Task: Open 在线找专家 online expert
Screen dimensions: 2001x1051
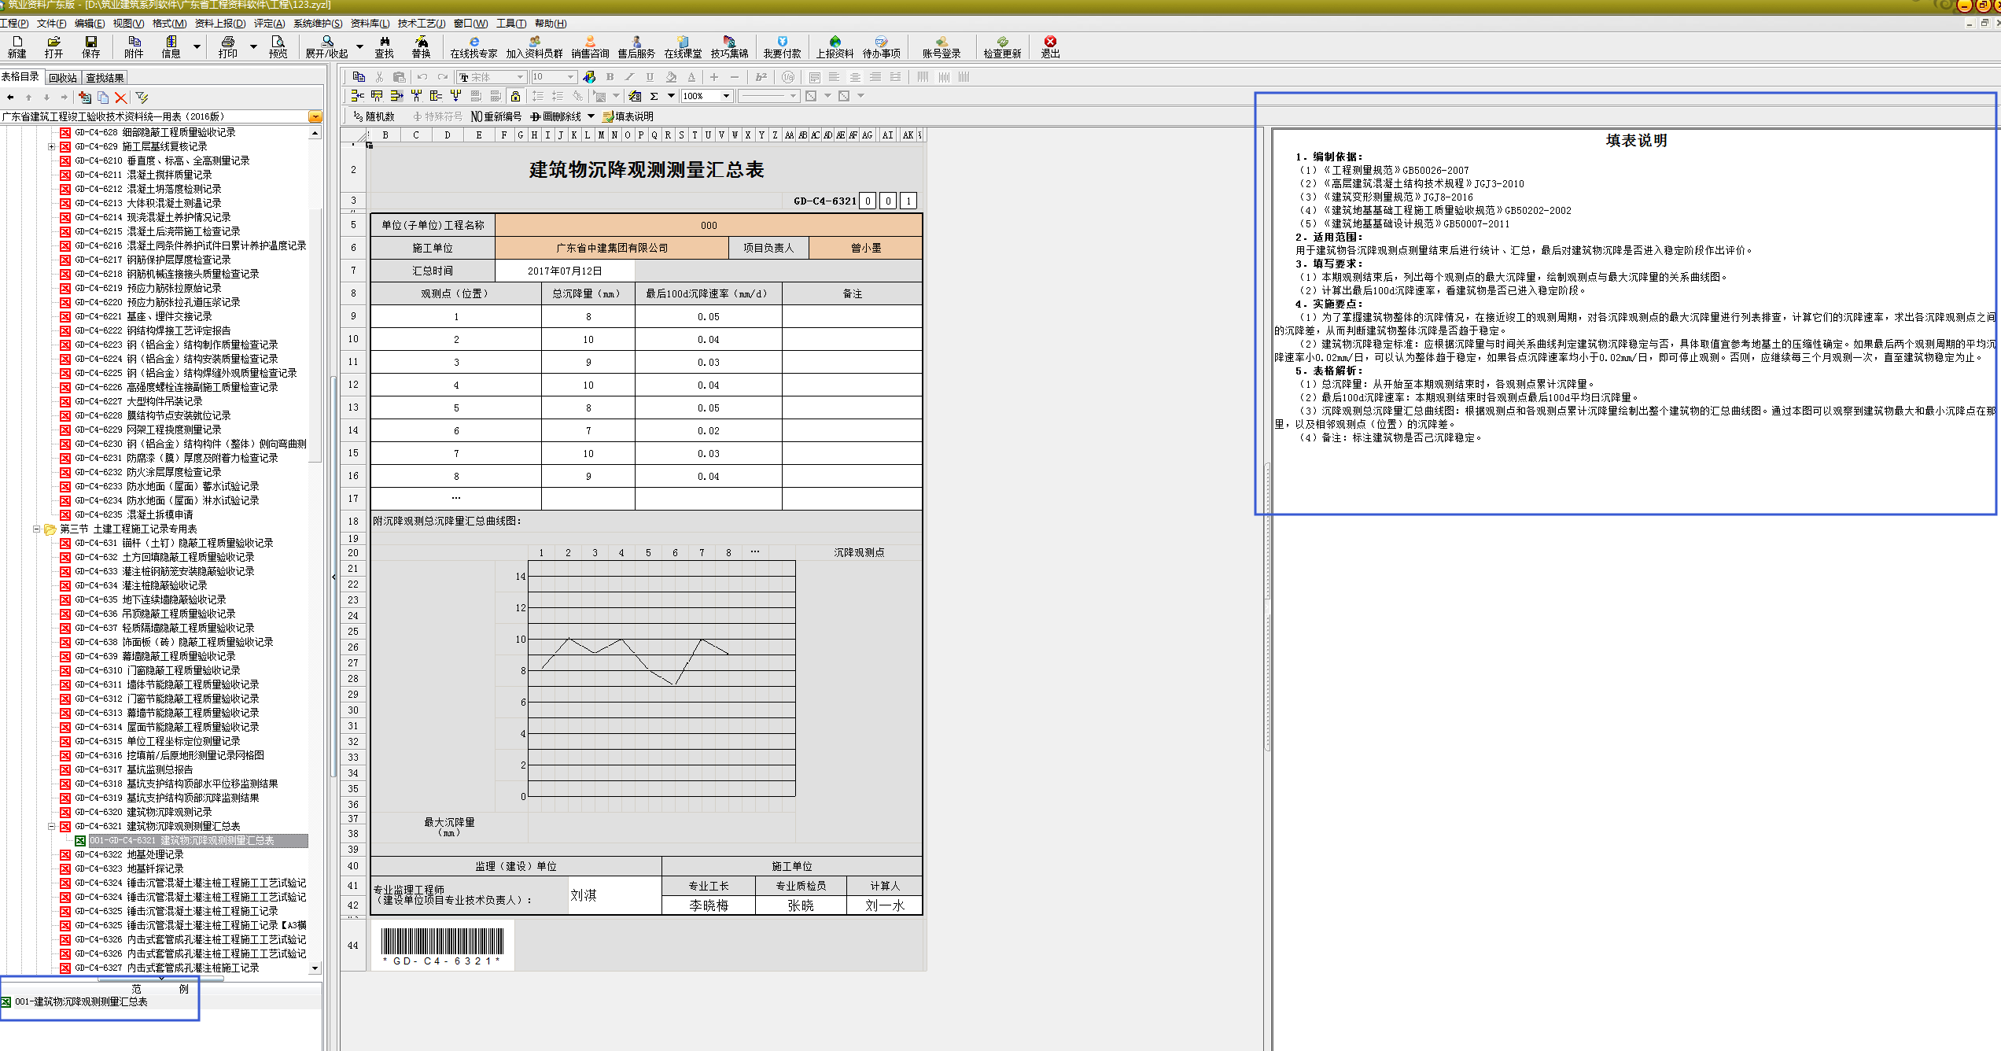Action: point(474,46)
